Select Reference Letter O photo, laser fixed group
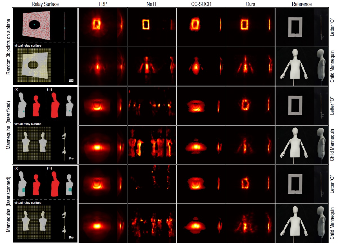 point(302,106)
